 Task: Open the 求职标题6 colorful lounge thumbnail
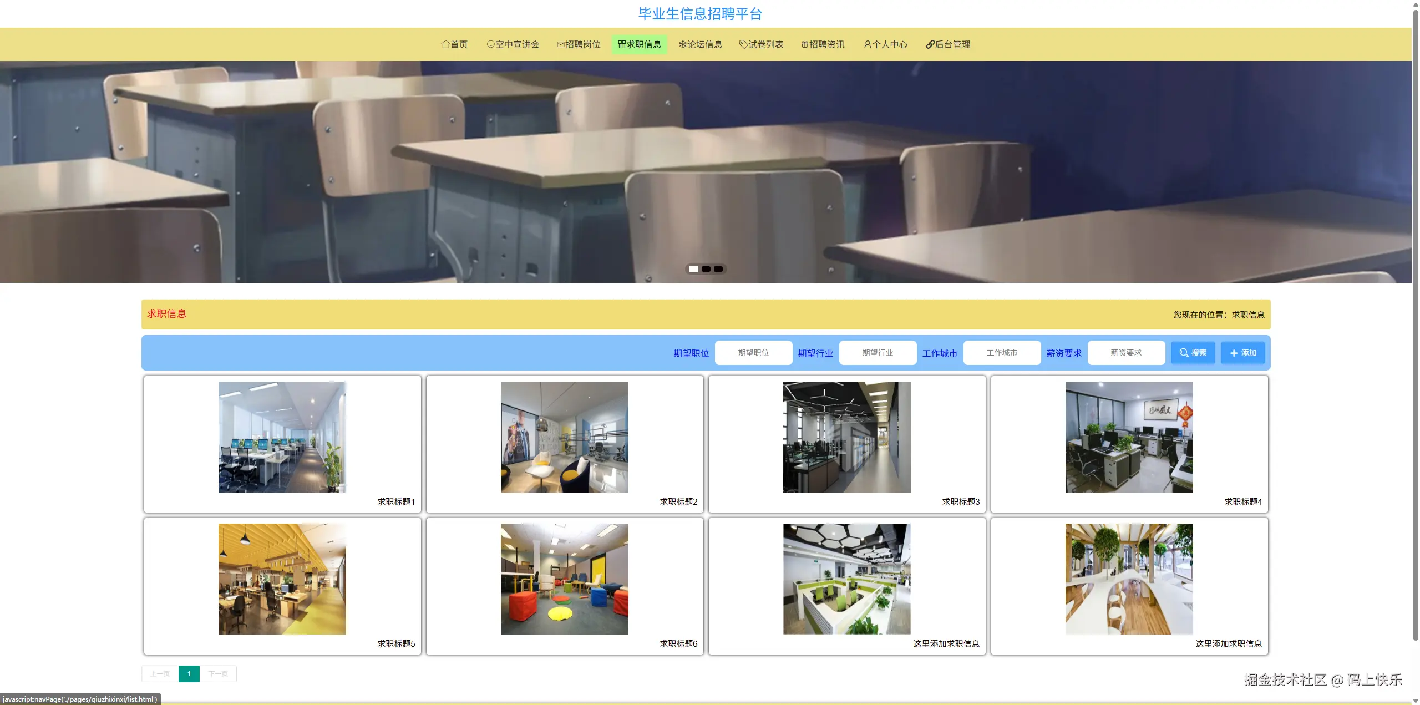coord(564,579)
